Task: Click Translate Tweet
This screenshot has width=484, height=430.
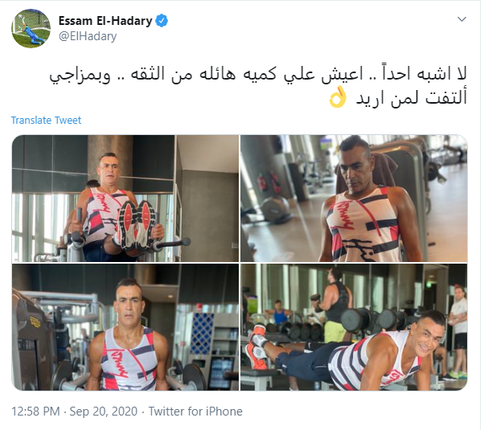Action: [x=46, y=120]
